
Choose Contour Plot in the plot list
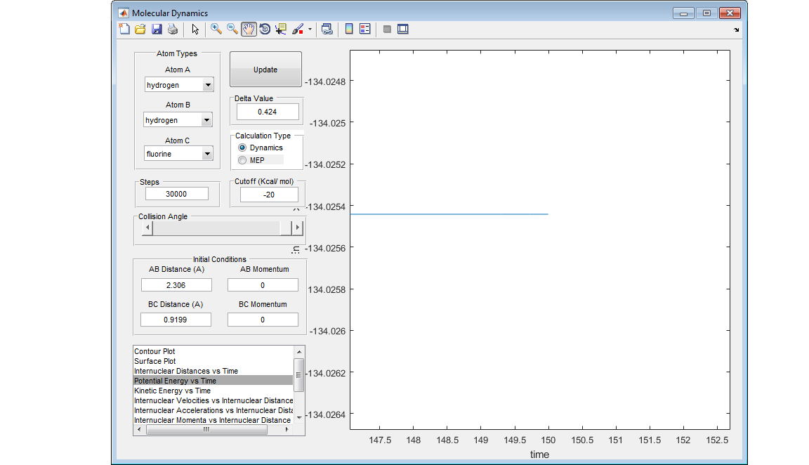click(x=155, y=351)
